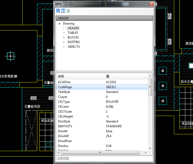
Task: Sort by the 名称 column header
Action: [x=80, y=76]
